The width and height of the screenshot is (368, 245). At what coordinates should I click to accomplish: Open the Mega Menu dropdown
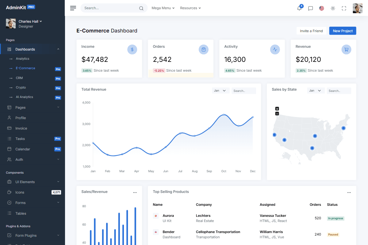(163, 8)
